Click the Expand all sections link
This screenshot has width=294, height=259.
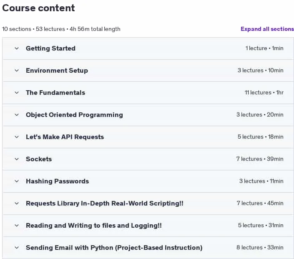click(267, 29)
